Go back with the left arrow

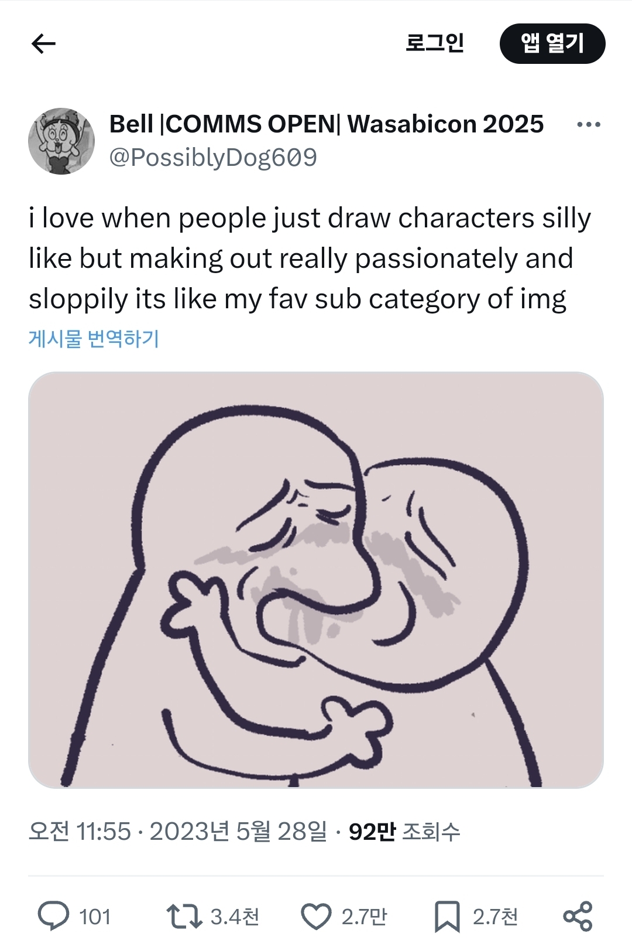(43, 43)
